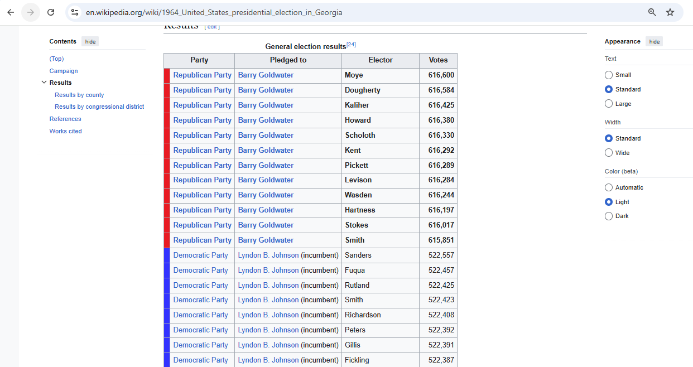Click the vote count 616,600
This screenshot has width=693, height=367.
(441, 75)
